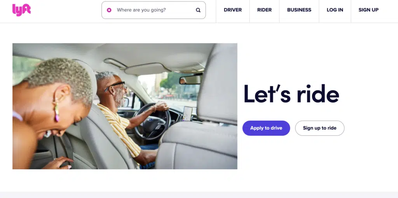Click the rearview mirror in the photo
The width and height of the screenshot is (398, 198).
click(x=191, y=79)
